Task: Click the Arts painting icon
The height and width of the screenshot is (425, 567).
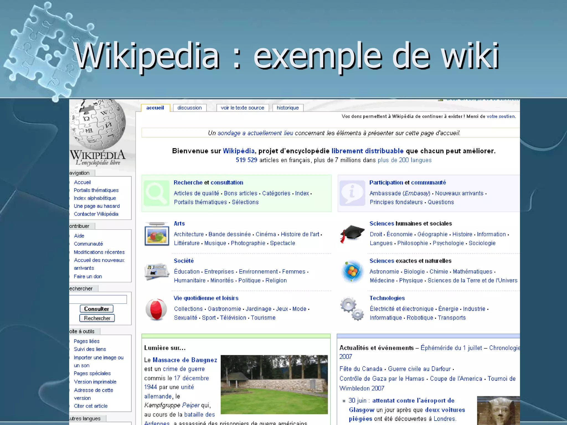Action: point(157,234)
